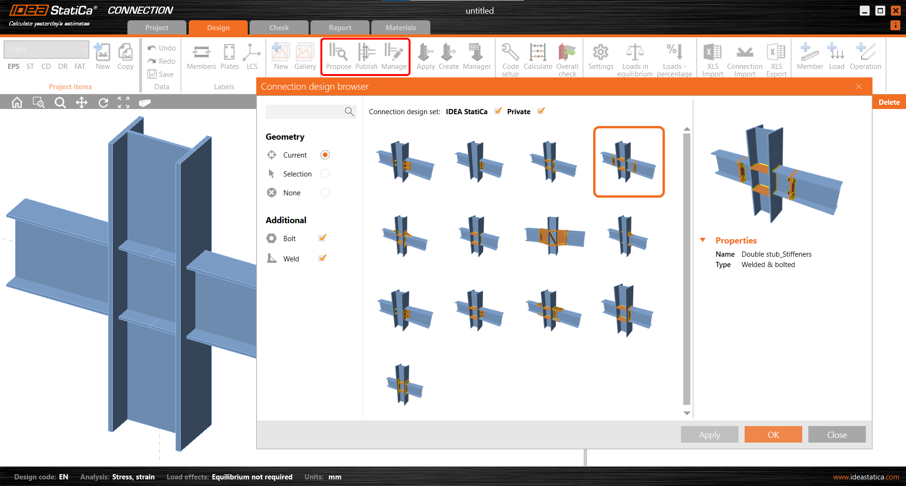906x486 pixels.
Task: Uncheck the Bolt filter
Action: pos(322,238)
